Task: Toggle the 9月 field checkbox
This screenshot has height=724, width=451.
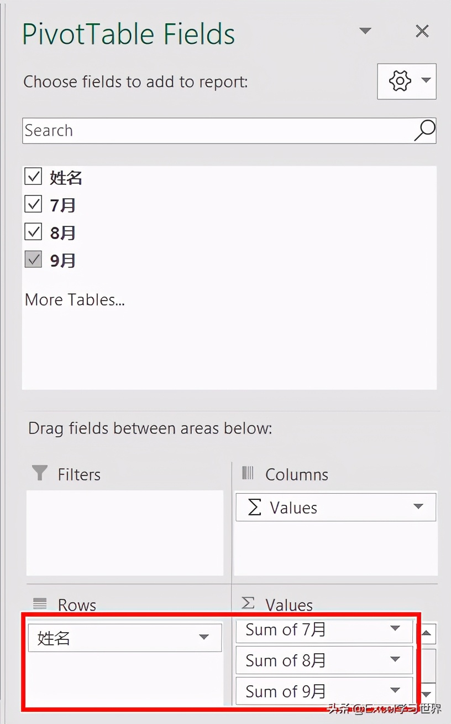Action: [x=33, y=260]
